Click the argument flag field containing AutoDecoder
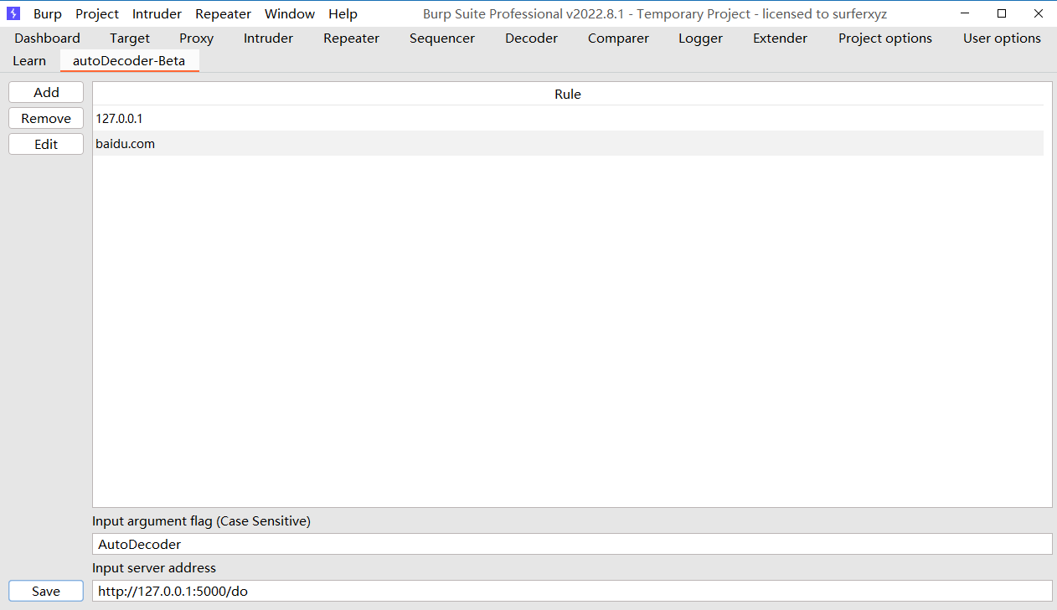 point(572,544)
